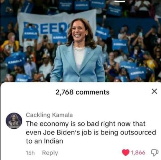161x160 pixels.
Task: Tap the 1,866 likes count
Action: [x=138, y=153]
